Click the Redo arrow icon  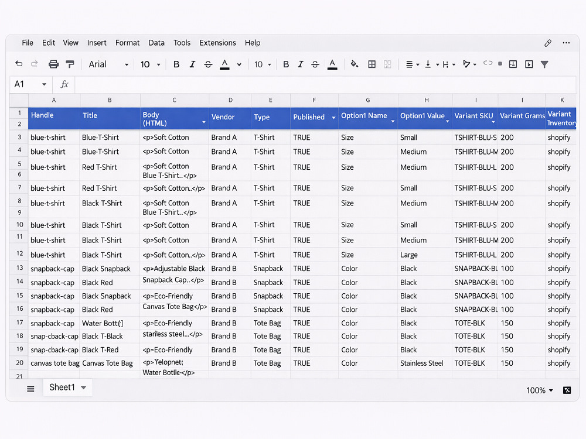pyautogui.click(x=35, y=64)
